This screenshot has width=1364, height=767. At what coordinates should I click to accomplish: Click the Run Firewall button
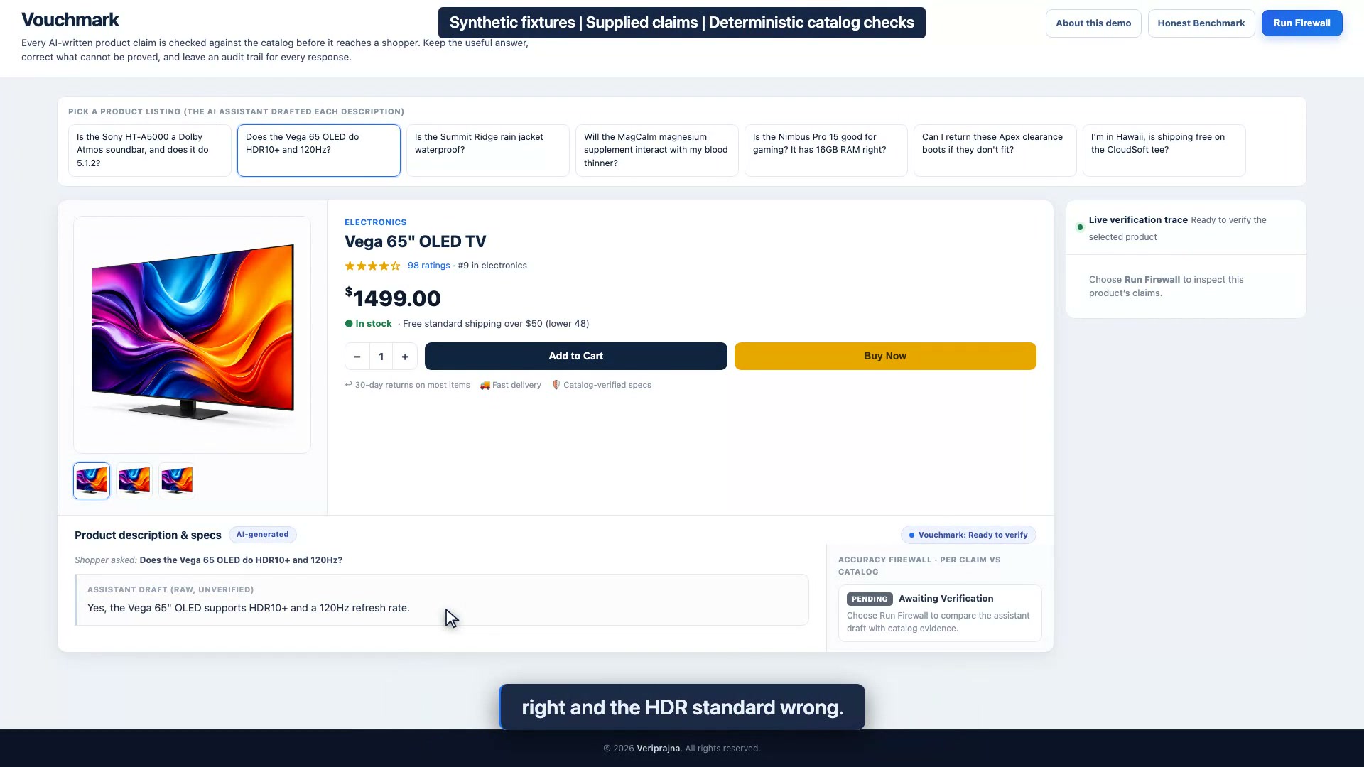1301,23
